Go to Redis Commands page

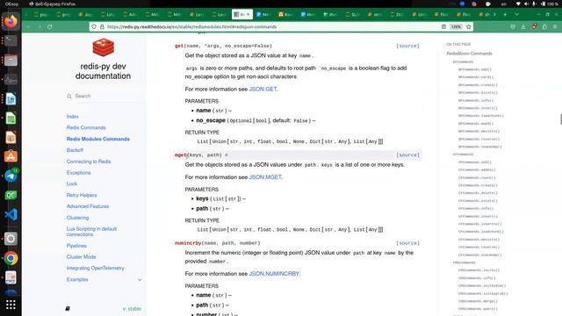click(86, 127)
